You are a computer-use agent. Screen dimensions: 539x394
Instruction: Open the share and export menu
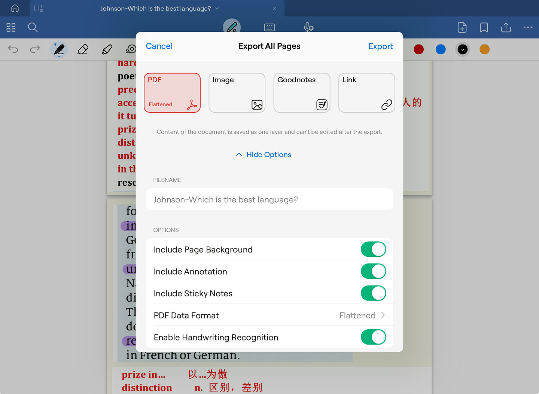tap(506, 27)
